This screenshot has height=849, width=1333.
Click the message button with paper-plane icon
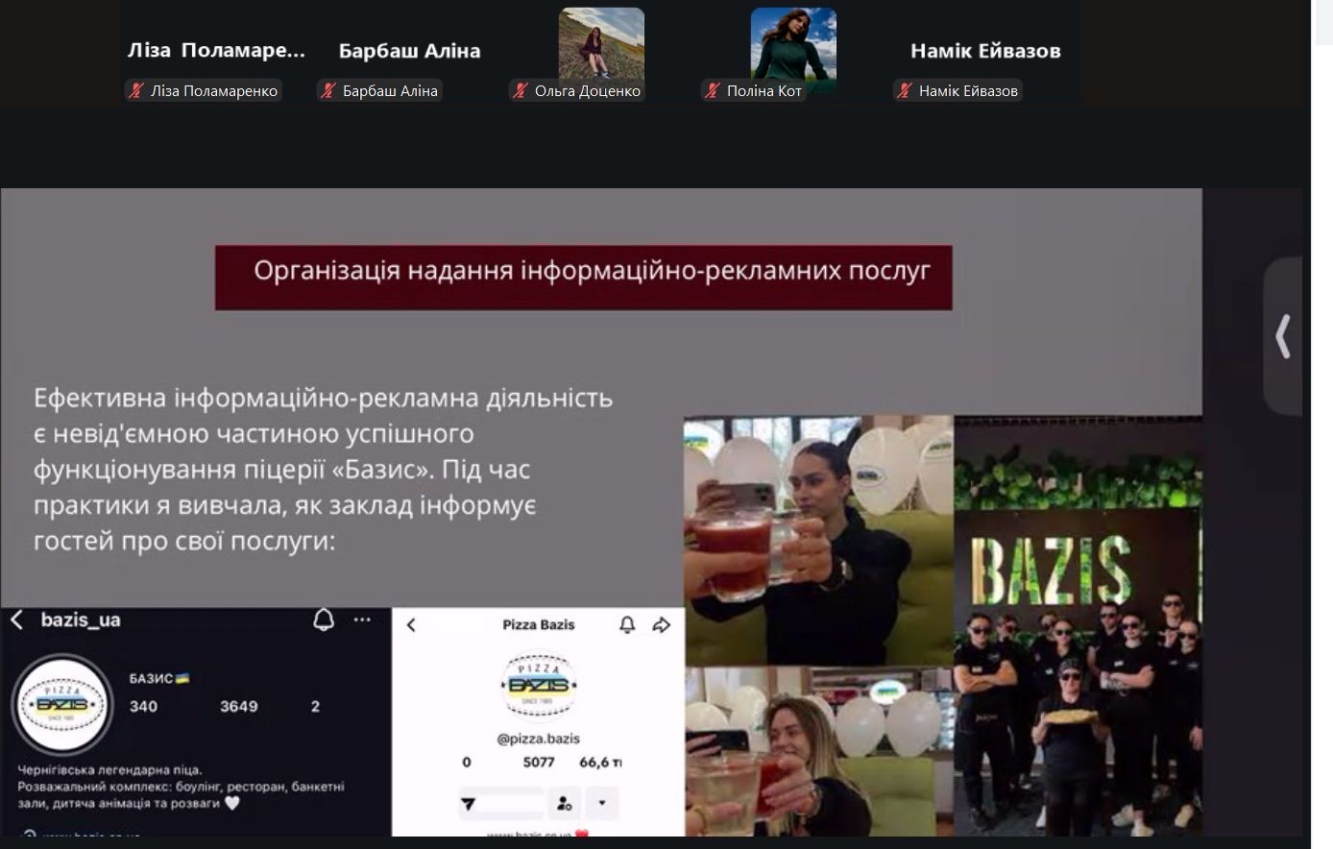[x=500, y=803]
